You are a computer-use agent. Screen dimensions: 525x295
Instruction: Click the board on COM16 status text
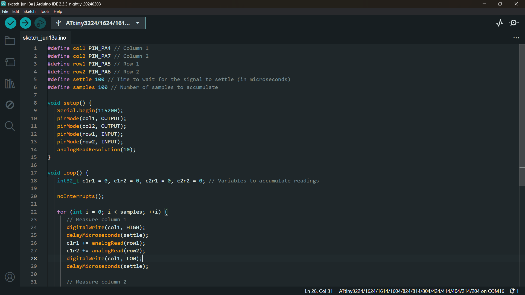[x=421, y=291]
